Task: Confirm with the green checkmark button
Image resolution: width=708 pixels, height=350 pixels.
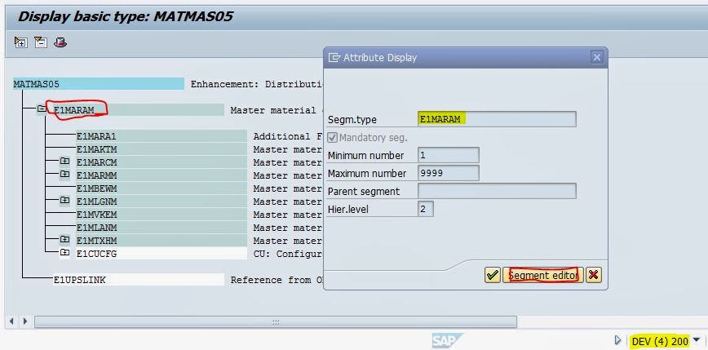Action: 493,275
